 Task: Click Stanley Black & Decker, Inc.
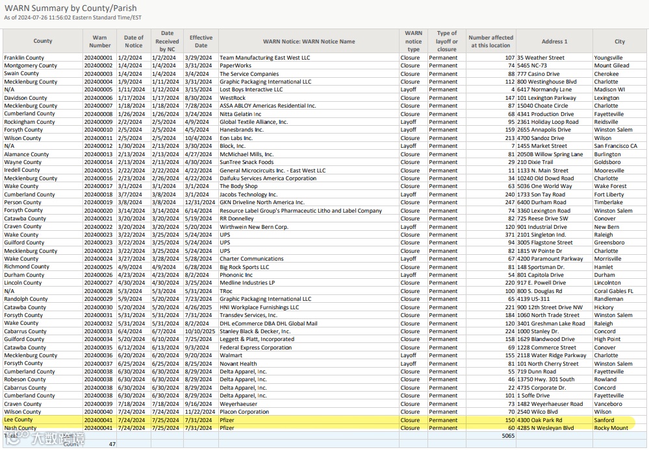point(255,331)
